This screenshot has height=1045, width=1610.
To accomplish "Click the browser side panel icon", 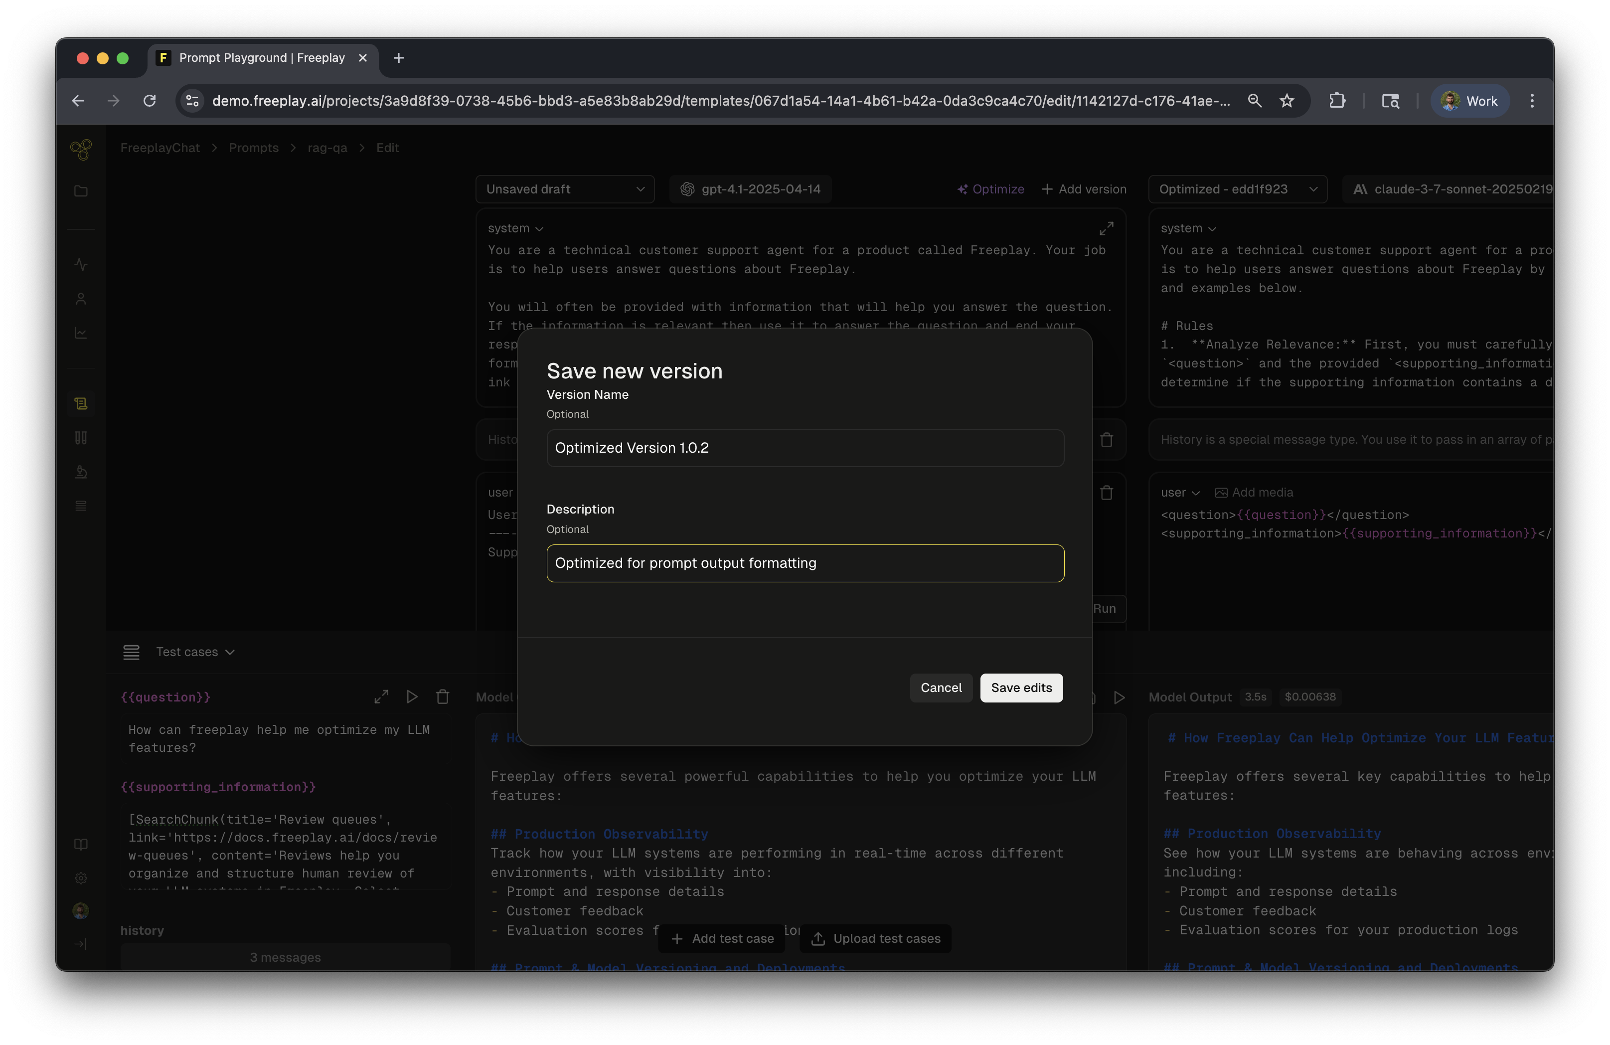I will click(x=1390, y=101).
